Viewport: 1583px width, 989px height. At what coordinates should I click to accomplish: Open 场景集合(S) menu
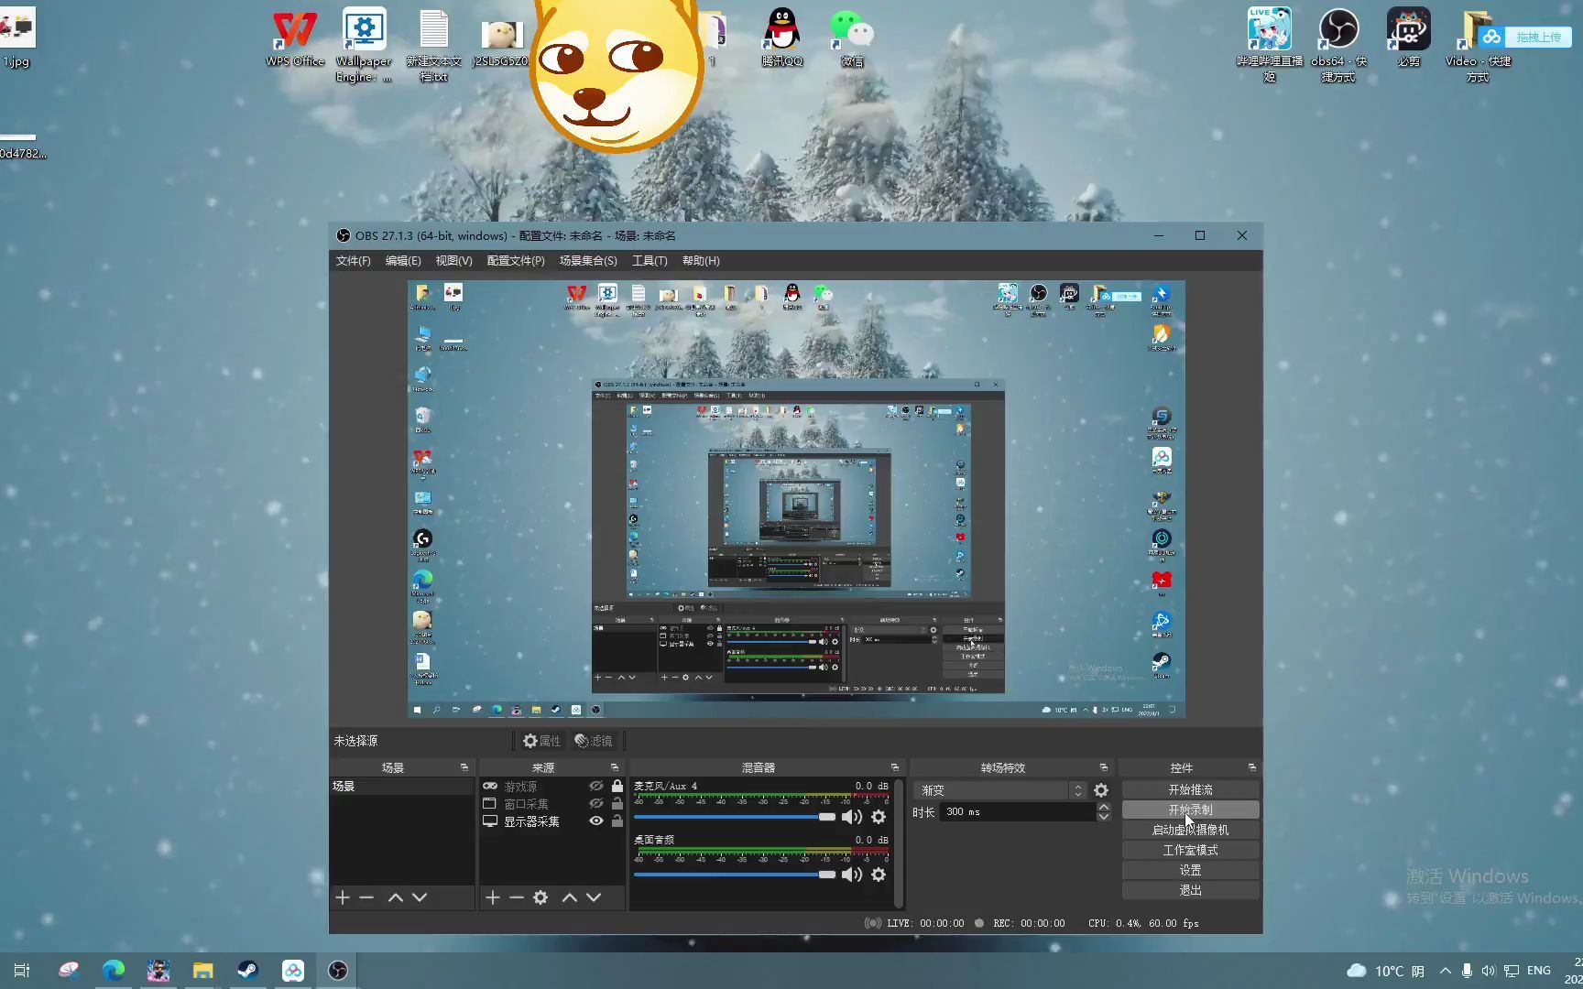tap(588, 261)
